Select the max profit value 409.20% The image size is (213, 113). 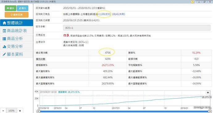pos(108,71)
